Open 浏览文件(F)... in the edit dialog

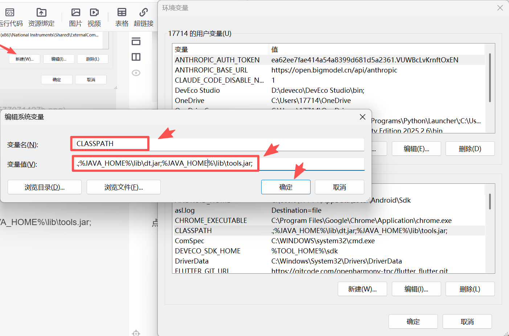[124, 187]
